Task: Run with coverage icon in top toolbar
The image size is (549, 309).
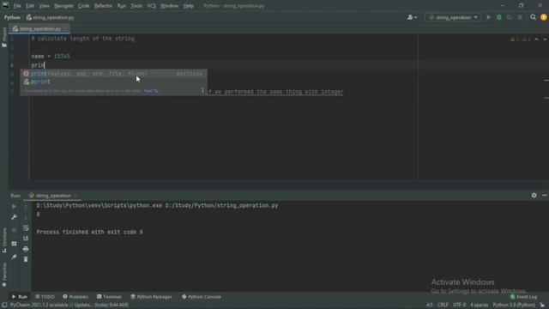Action: [x=510, y=17]
